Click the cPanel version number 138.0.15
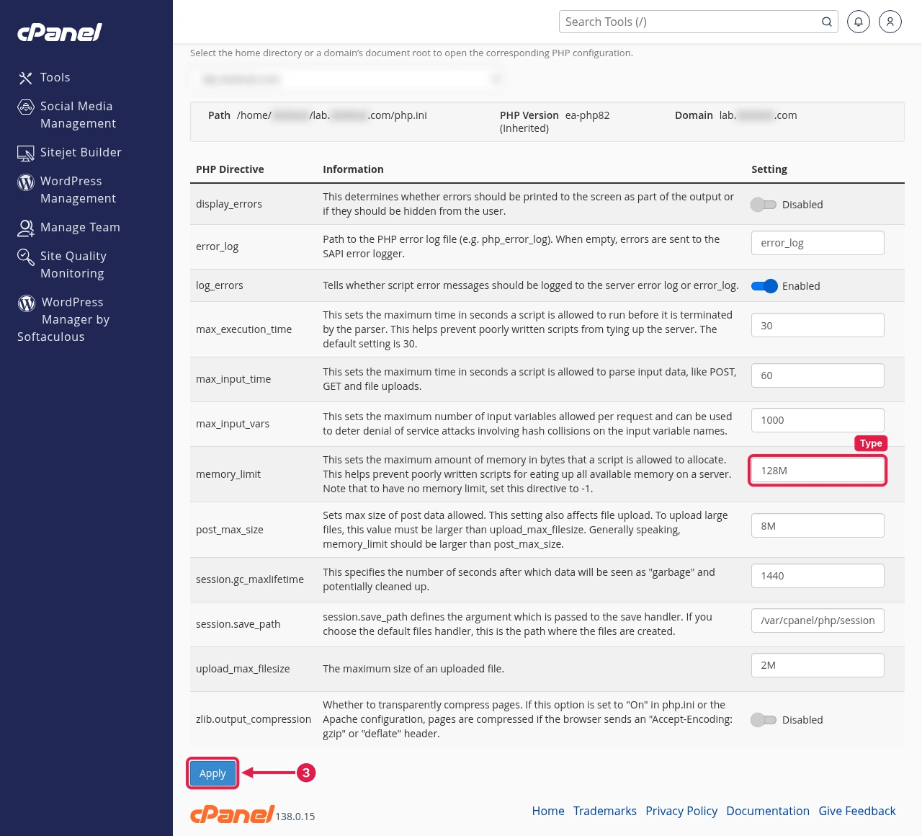This screenshot has width=922, height=836. pyautogui.click(x=295, y=817)
